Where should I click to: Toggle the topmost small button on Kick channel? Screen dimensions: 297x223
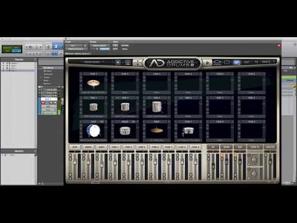(x=71, y=155)
